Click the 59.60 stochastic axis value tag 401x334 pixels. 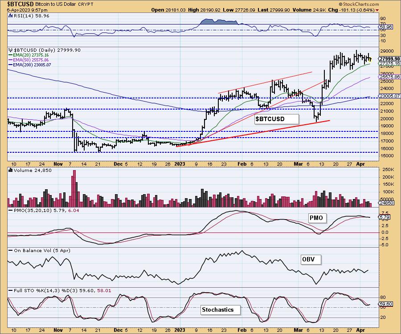point(386,304)
